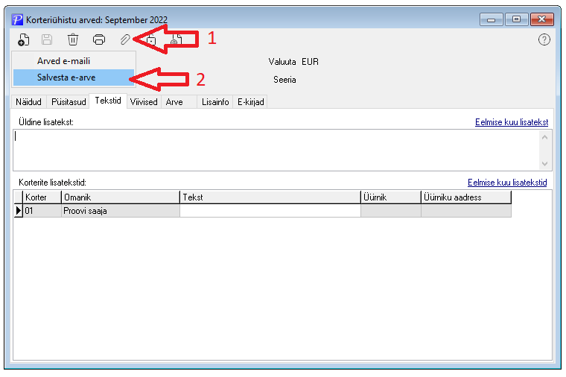The width and height of the screenshot is (566, 377).
Task: Open help via the question mark icon
Action: point(544,39)
